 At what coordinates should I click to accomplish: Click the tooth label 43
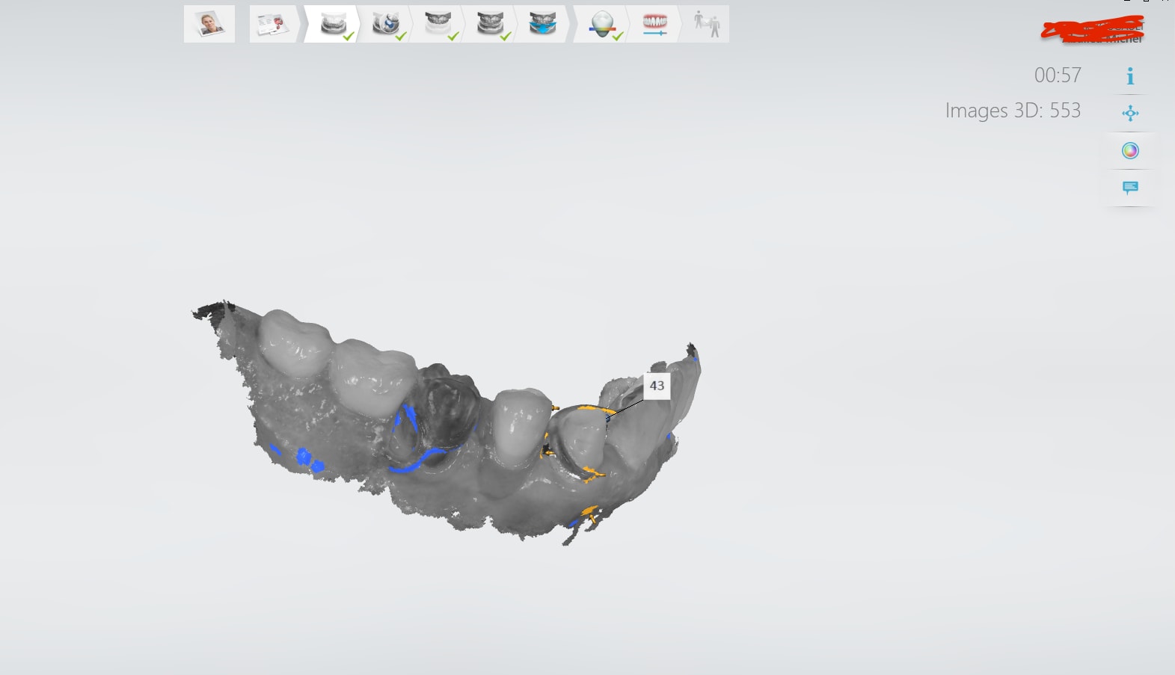pos(657,386)
